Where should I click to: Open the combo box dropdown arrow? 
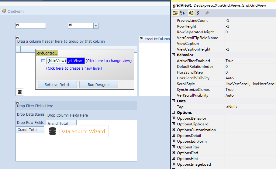[96, 26]
